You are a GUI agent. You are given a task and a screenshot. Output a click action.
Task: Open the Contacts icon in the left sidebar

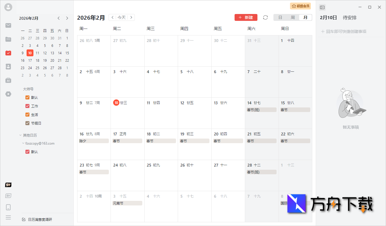coord(8,67)
